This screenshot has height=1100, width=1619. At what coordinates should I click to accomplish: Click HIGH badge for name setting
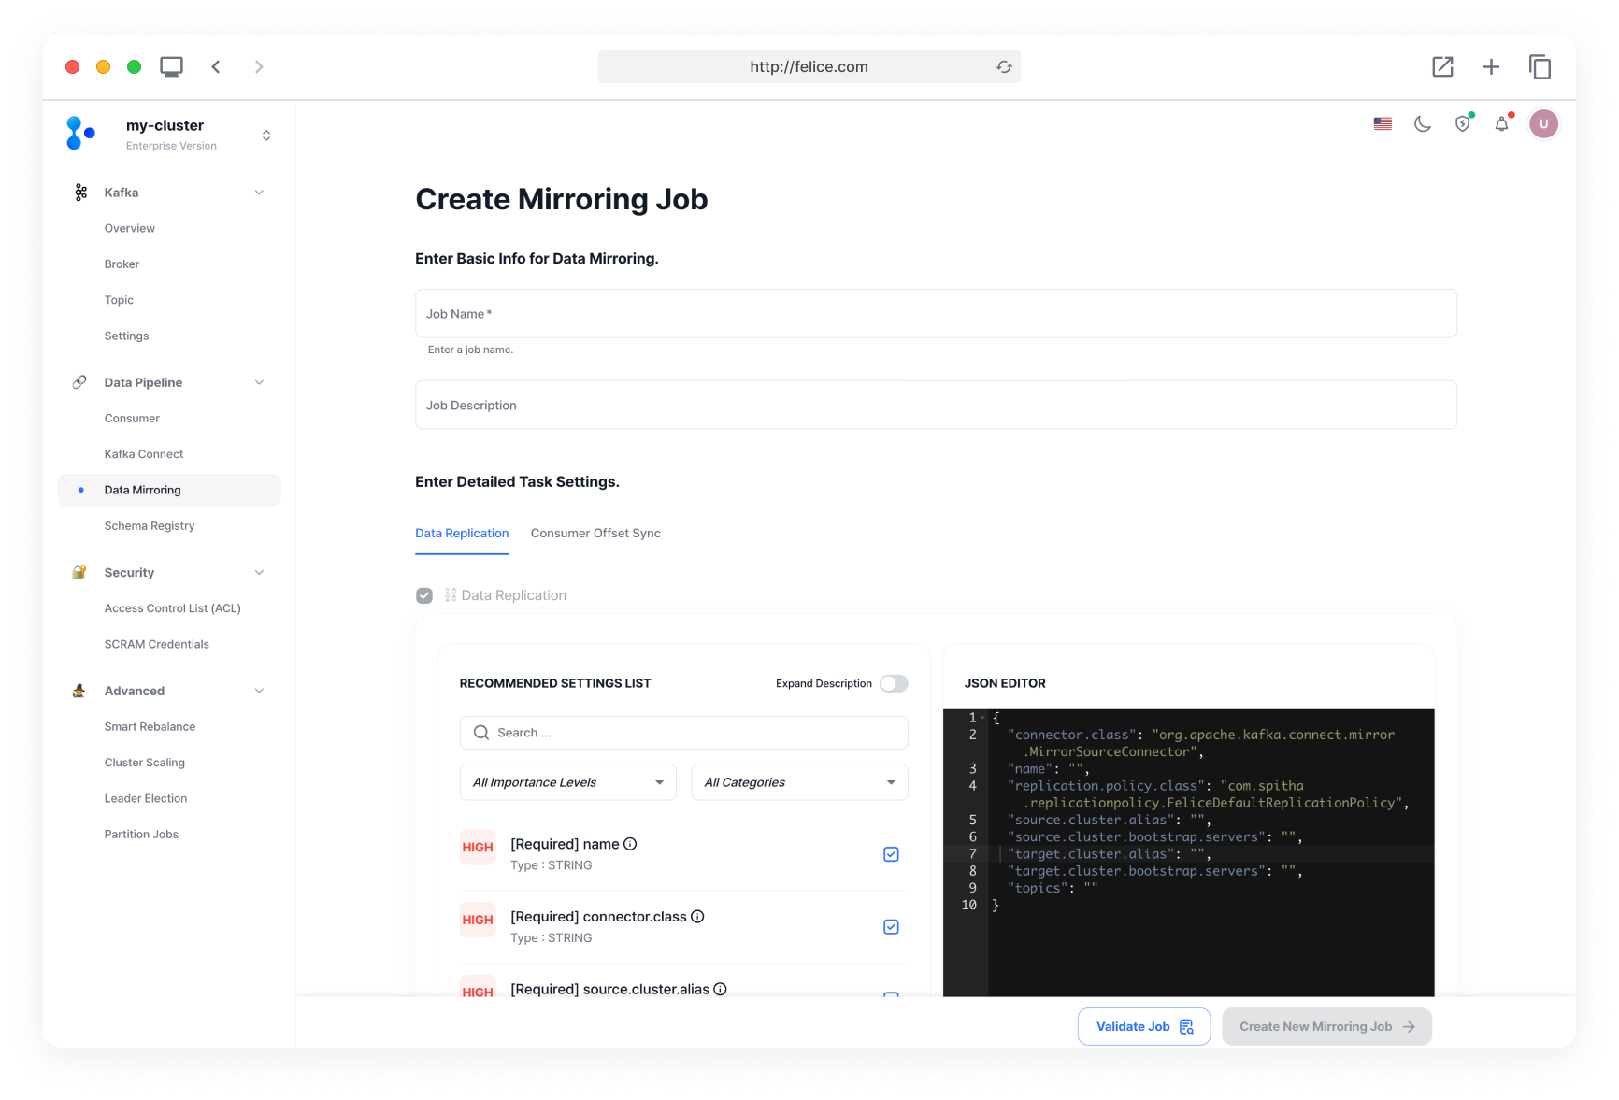coord(478,848)
